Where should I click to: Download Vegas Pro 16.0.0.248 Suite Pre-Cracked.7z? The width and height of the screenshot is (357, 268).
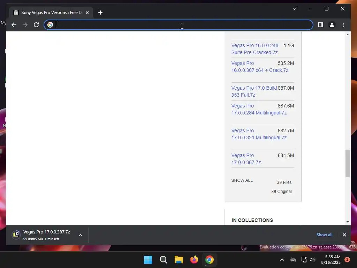[255, 49]
